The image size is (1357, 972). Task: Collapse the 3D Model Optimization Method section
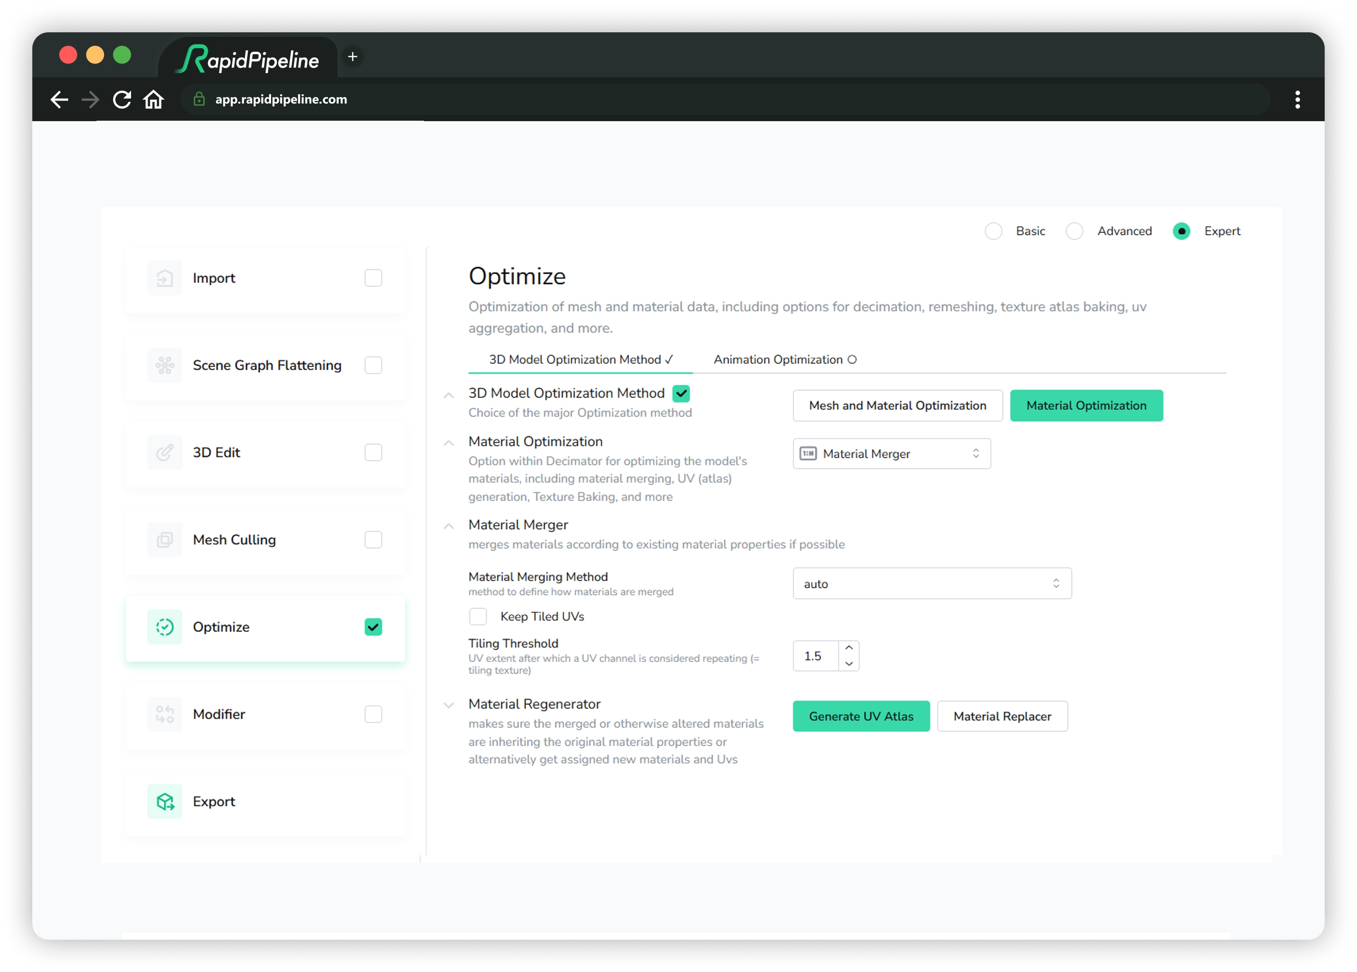[449, 396]
